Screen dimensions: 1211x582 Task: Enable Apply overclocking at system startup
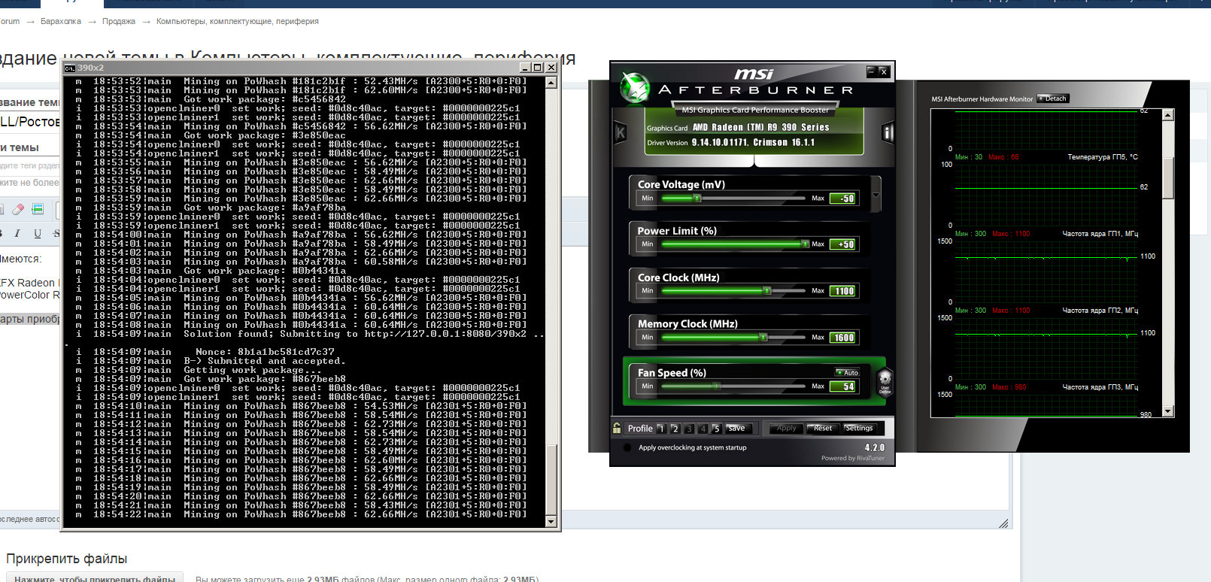coord(627,447)
